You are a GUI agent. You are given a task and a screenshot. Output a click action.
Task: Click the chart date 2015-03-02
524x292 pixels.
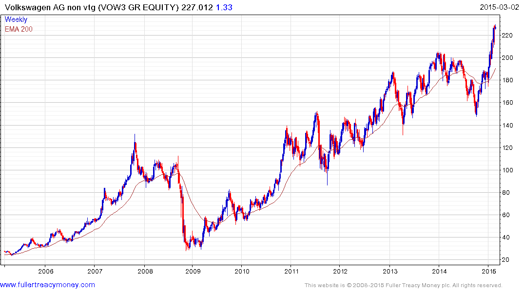(x=499, y=7)
